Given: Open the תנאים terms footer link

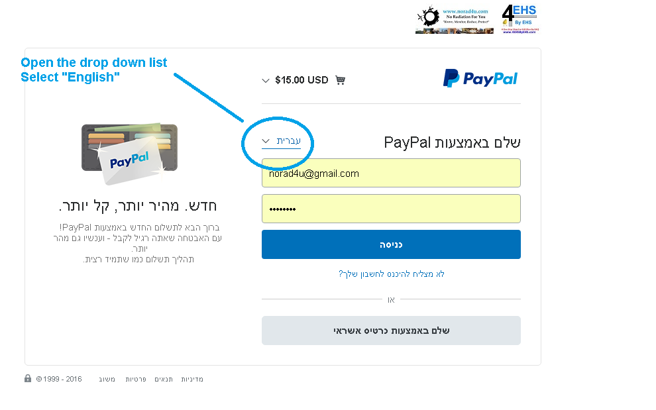Looking at the screenshot, I should pyautogui.click(x=164, y=379).
